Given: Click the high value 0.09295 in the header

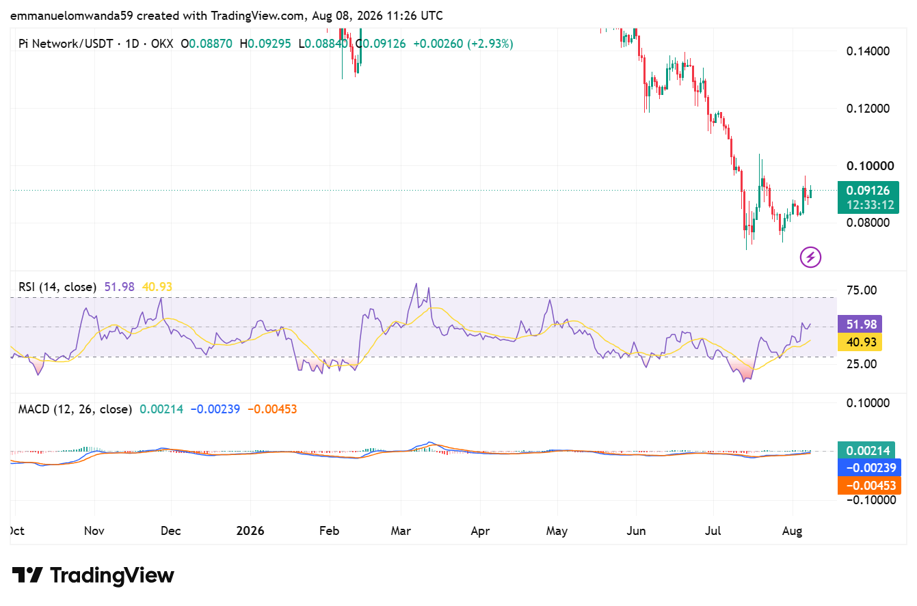Looking at the screenshot, I should (269, 44).
